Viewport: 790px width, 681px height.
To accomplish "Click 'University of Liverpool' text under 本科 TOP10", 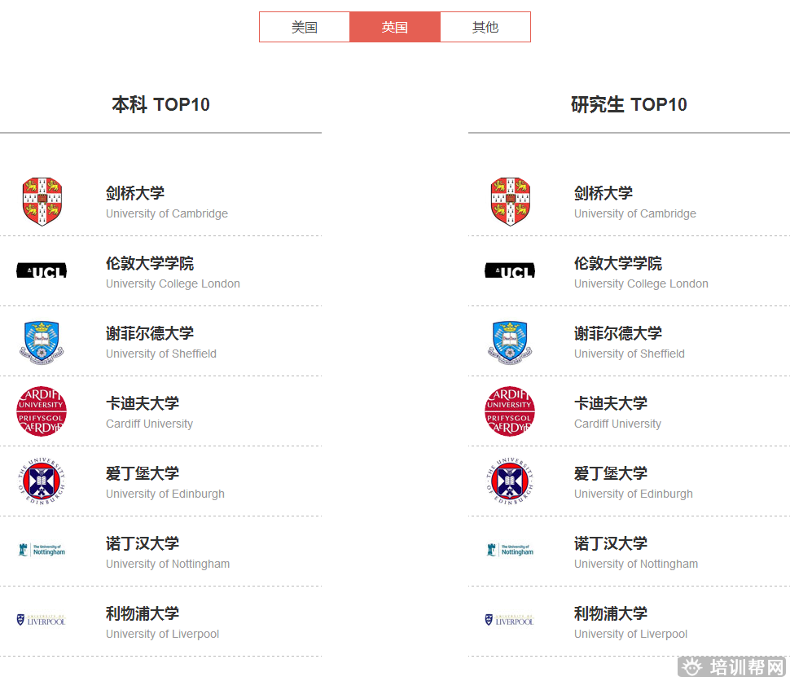I will click(163, 634).
